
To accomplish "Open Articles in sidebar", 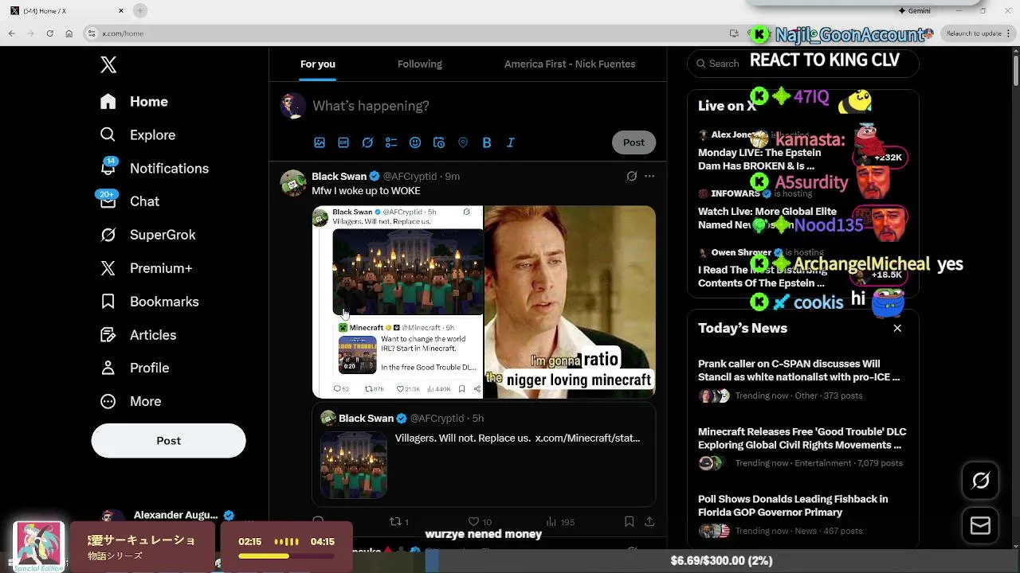I will [138, 335].
